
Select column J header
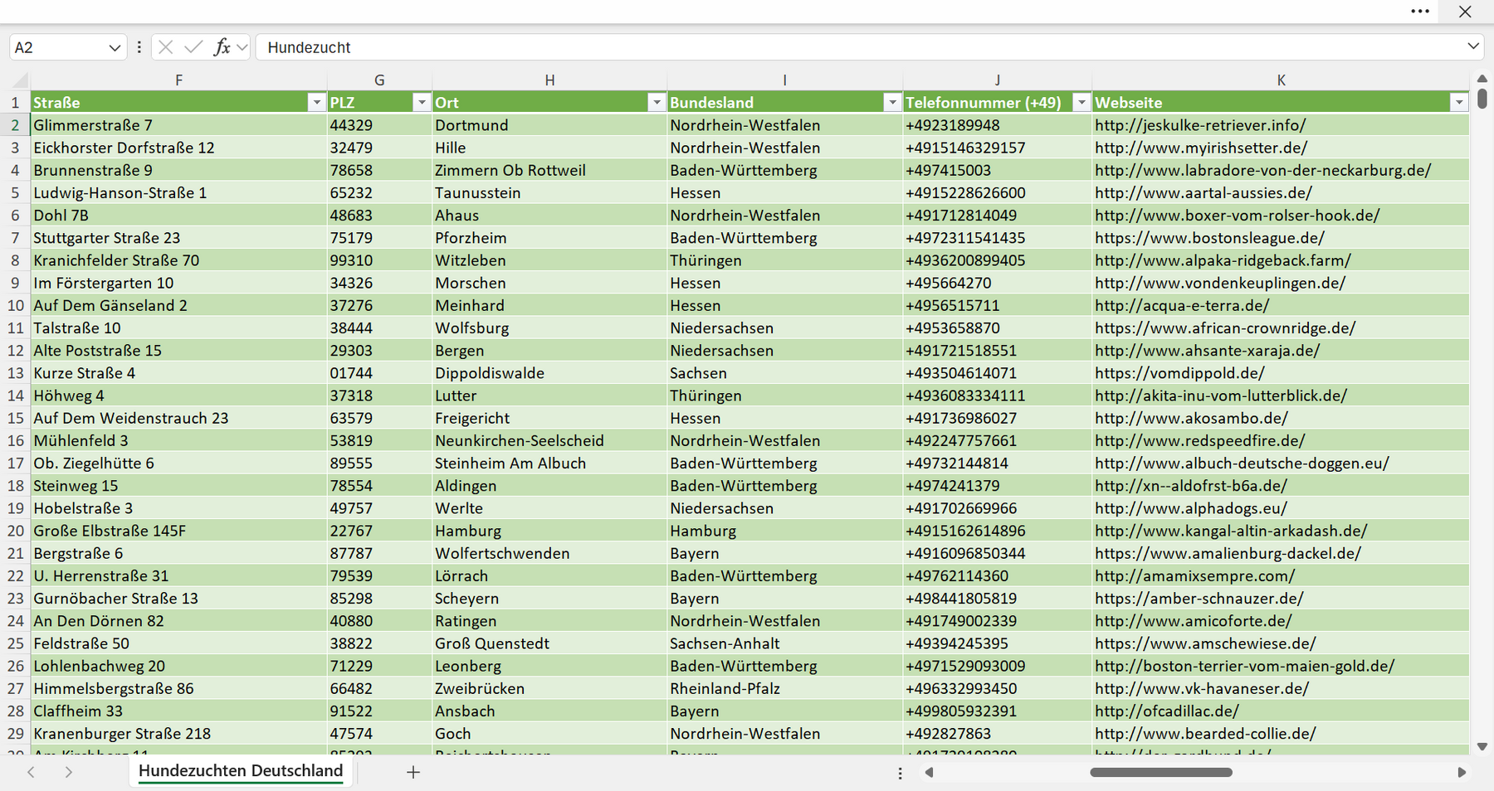point(997,80)
